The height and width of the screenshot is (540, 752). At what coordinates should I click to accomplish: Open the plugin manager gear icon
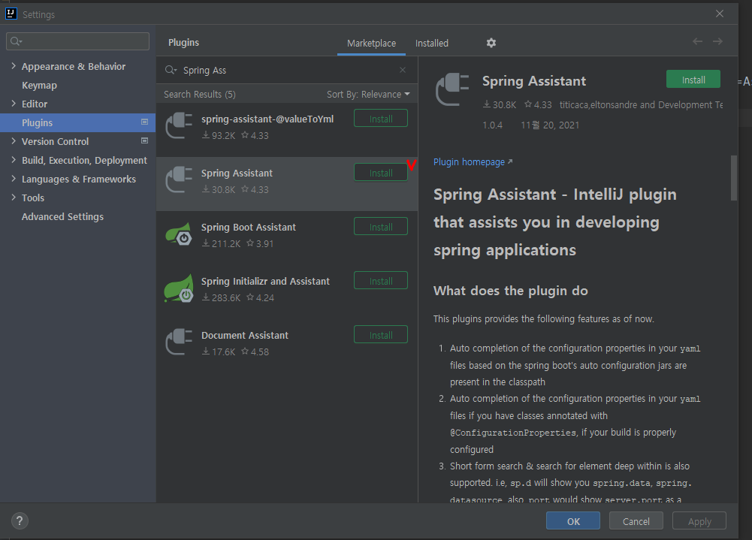pos(491,43)
